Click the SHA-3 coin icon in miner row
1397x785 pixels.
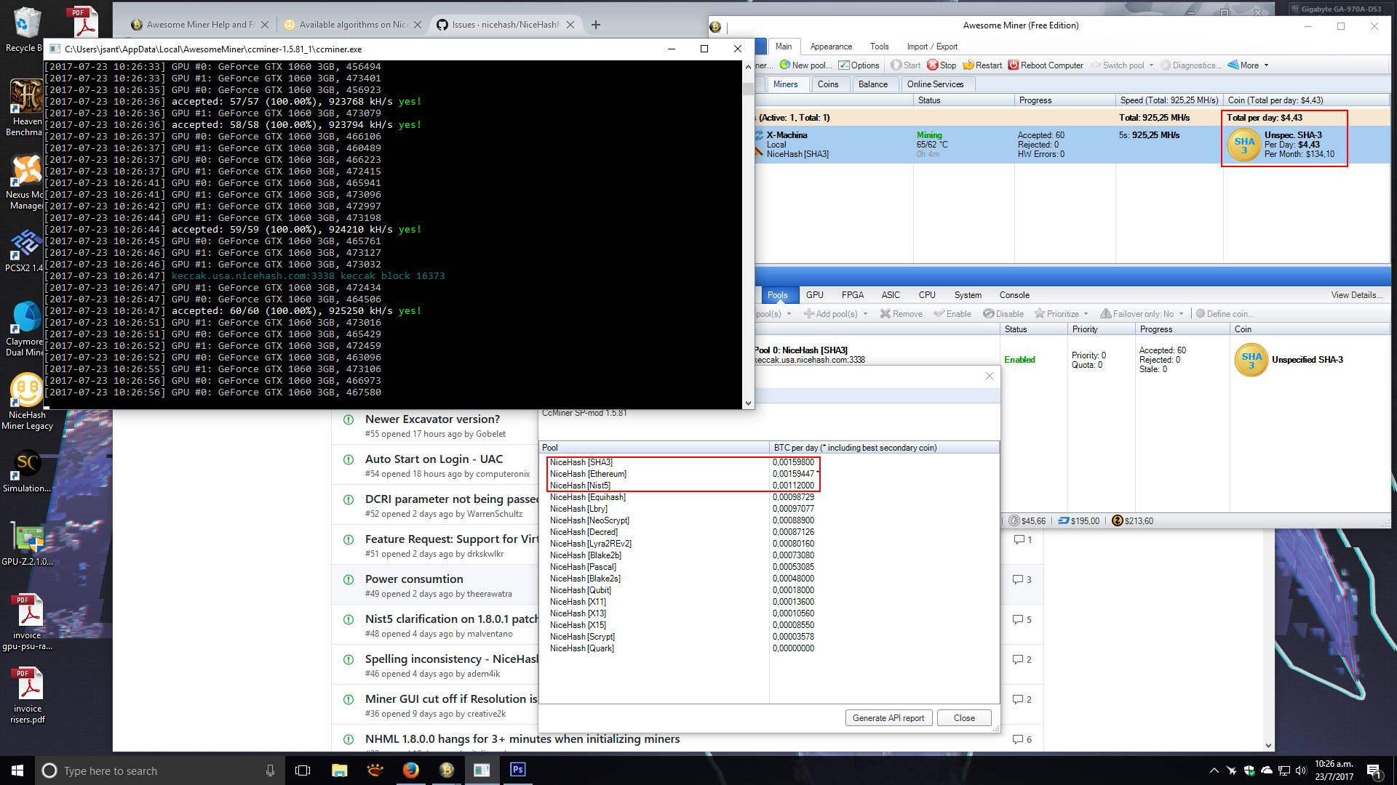(1244, 145)
